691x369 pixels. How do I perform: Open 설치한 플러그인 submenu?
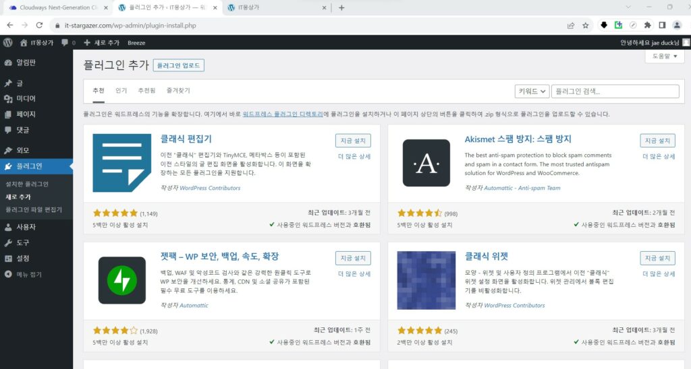point(27,184)
